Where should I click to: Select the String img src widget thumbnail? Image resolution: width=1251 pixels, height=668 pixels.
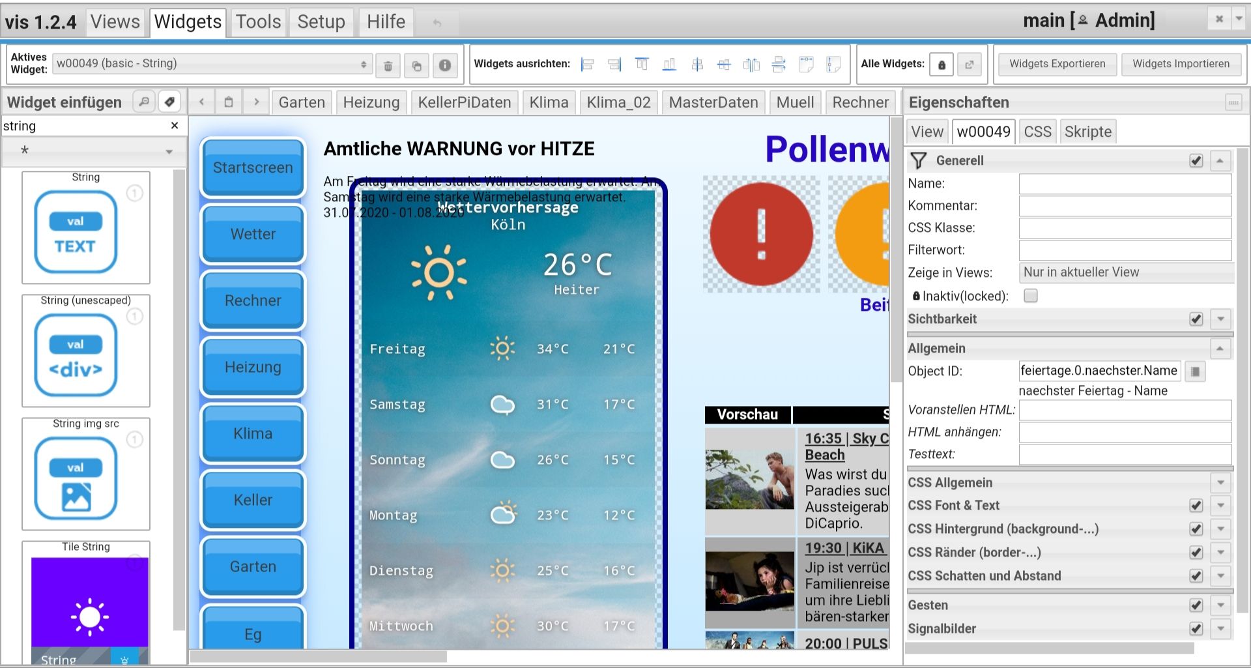click(86, 474)
